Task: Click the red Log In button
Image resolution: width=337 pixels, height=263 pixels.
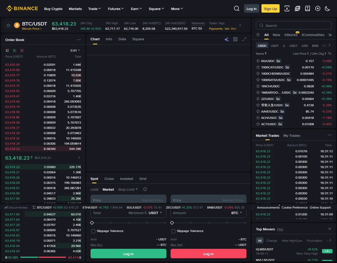Action: pyautogui.click(x=209, y=254)
